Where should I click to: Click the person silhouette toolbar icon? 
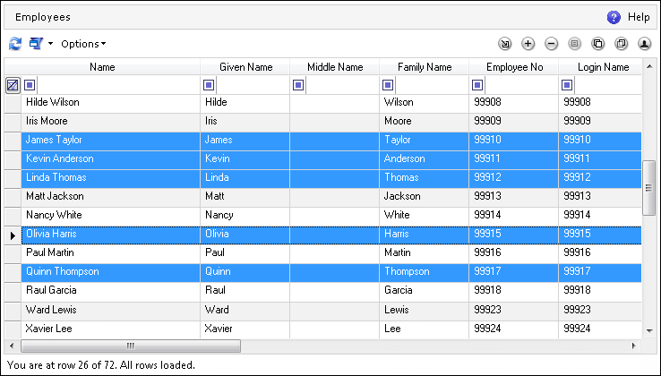(x=644, y=43)
